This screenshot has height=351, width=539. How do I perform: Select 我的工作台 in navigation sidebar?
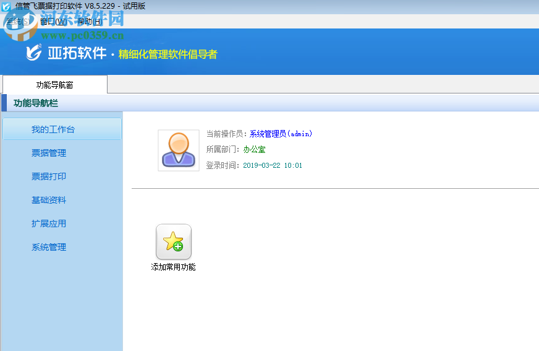coord(62,129)
